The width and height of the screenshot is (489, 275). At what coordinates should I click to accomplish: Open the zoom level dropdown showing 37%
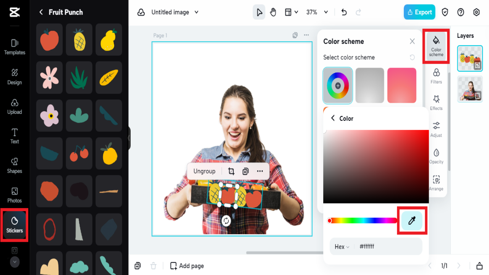tap(317, 12)
